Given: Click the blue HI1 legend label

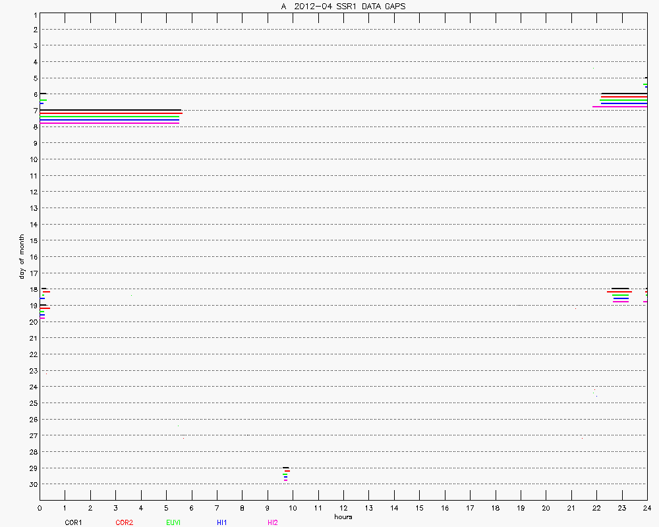Looking at the screenshot, I should (222, 522).
